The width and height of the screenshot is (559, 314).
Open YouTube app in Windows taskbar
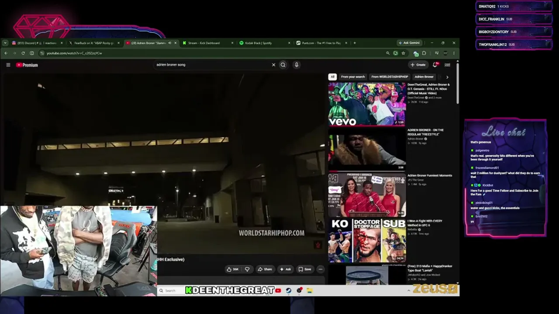(x=278, y=290)
